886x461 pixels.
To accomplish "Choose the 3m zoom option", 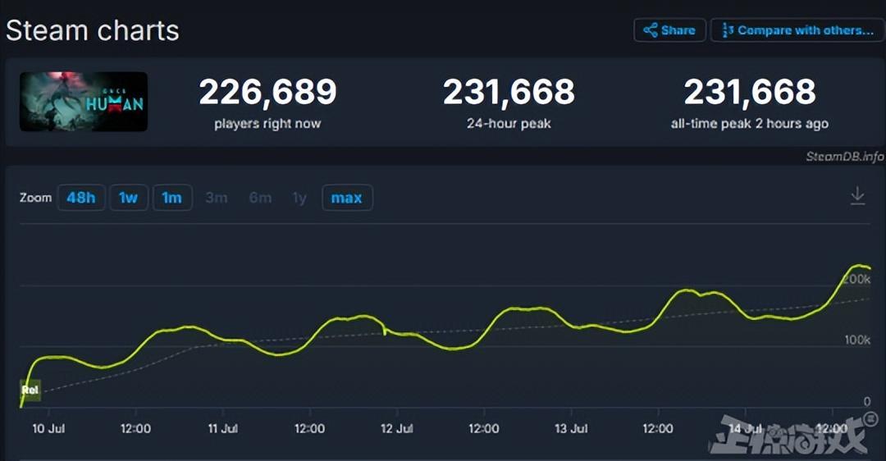I will click(217, 198).
